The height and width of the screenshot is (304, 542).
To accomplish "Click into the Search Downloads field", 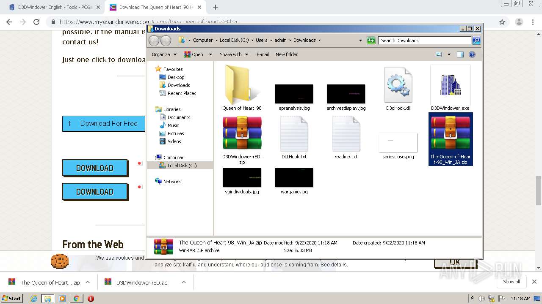I will pos(425,41).
